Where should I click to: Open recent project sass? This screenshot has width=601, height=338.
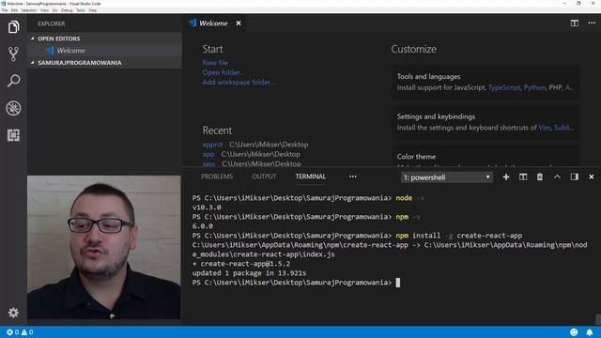tap(208, 164)
